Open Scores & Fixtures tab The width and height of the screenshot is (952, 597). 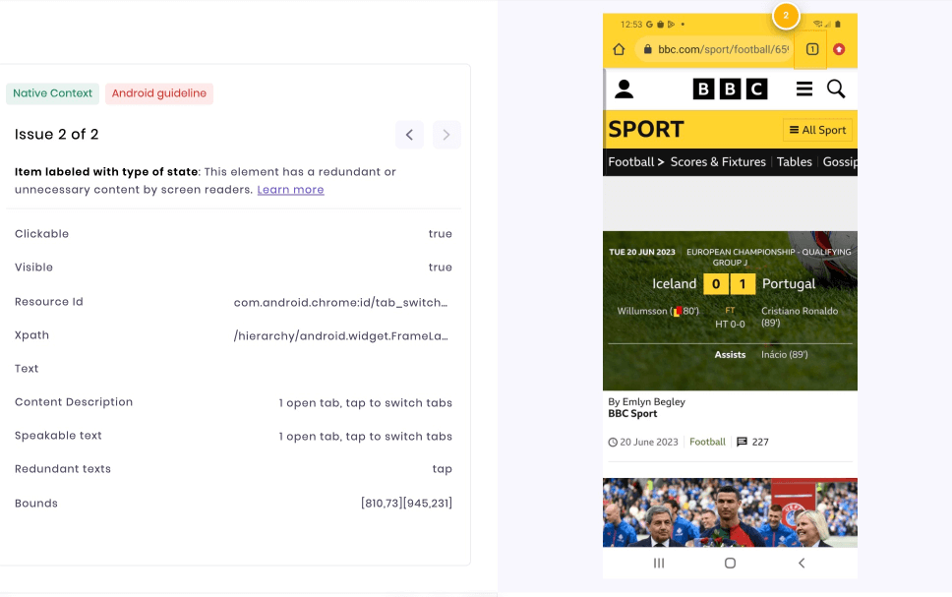pos(718,162)
